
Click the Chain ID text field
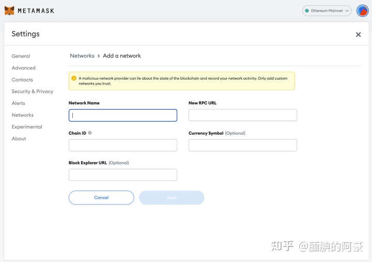pos(123,145)
